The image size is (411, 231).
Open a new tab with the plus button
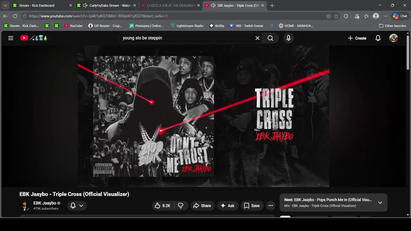(272, 5)
